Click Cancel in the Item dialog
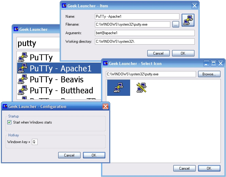This screenshot has height=177, width=226. point(158,53)
